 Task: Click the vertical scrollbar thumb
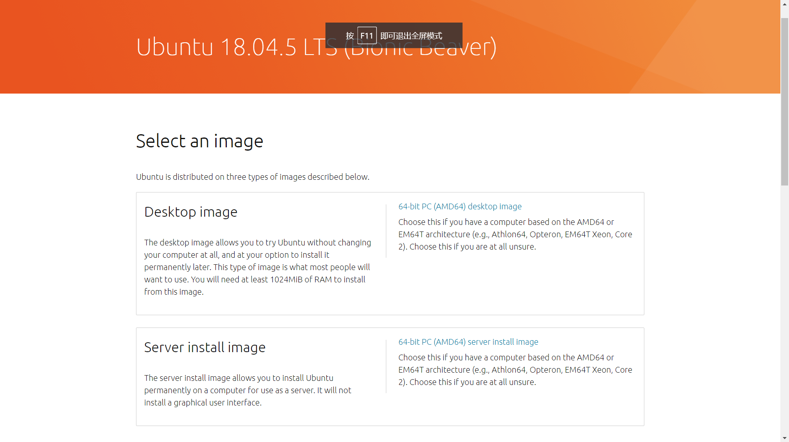click(784, 101)
